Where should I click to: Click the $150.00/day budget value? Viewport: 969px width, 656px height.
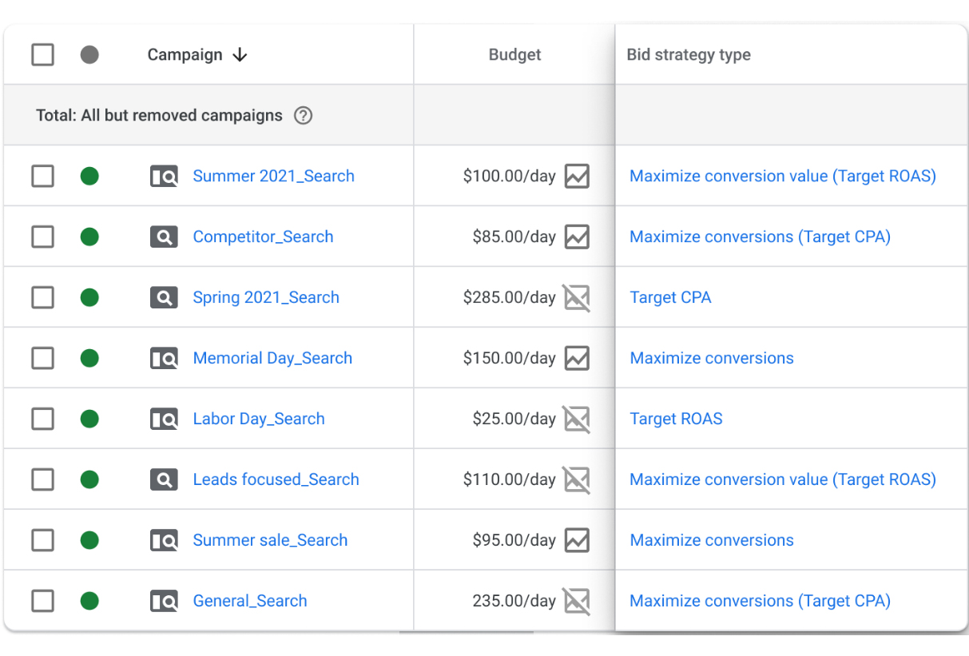[x=509, y=358]
